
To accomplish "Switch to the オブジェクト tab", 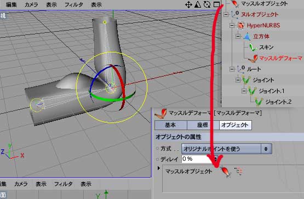I will click(235, 125).
